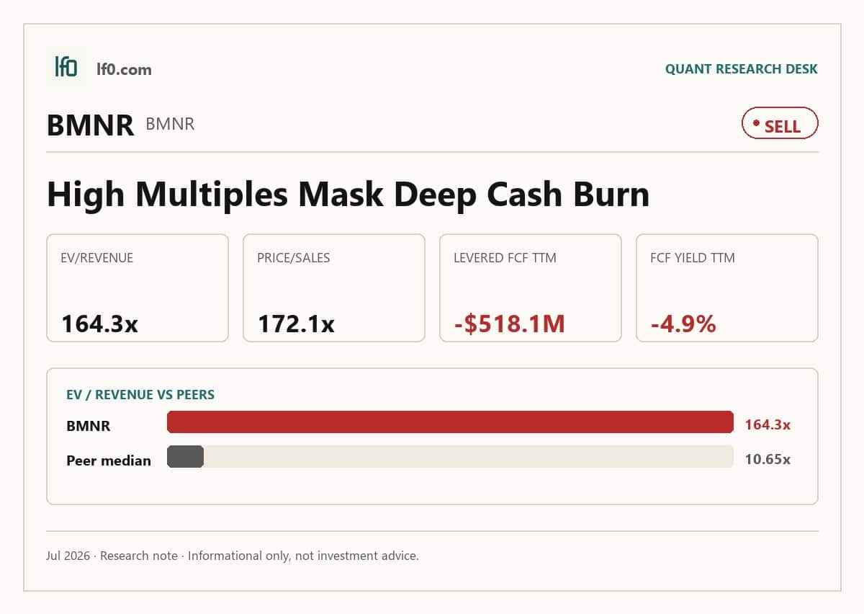Click headline High Multiples Mask Deep Cash Burn
864x614 pixels.
pos(348,194)
